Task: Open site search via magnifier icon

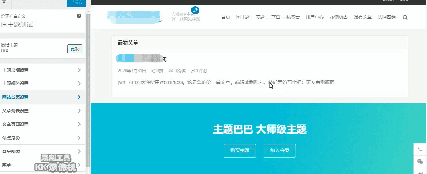Action: tap(405, 18)
